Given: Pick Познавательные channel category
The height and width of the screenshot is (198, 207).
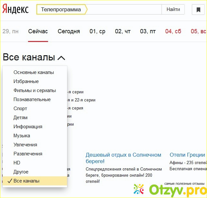Looking at the screenshot, I should (32, 99).
